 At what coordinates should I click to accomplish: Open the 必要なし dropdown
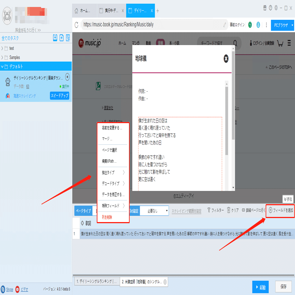tap(154, 211)
